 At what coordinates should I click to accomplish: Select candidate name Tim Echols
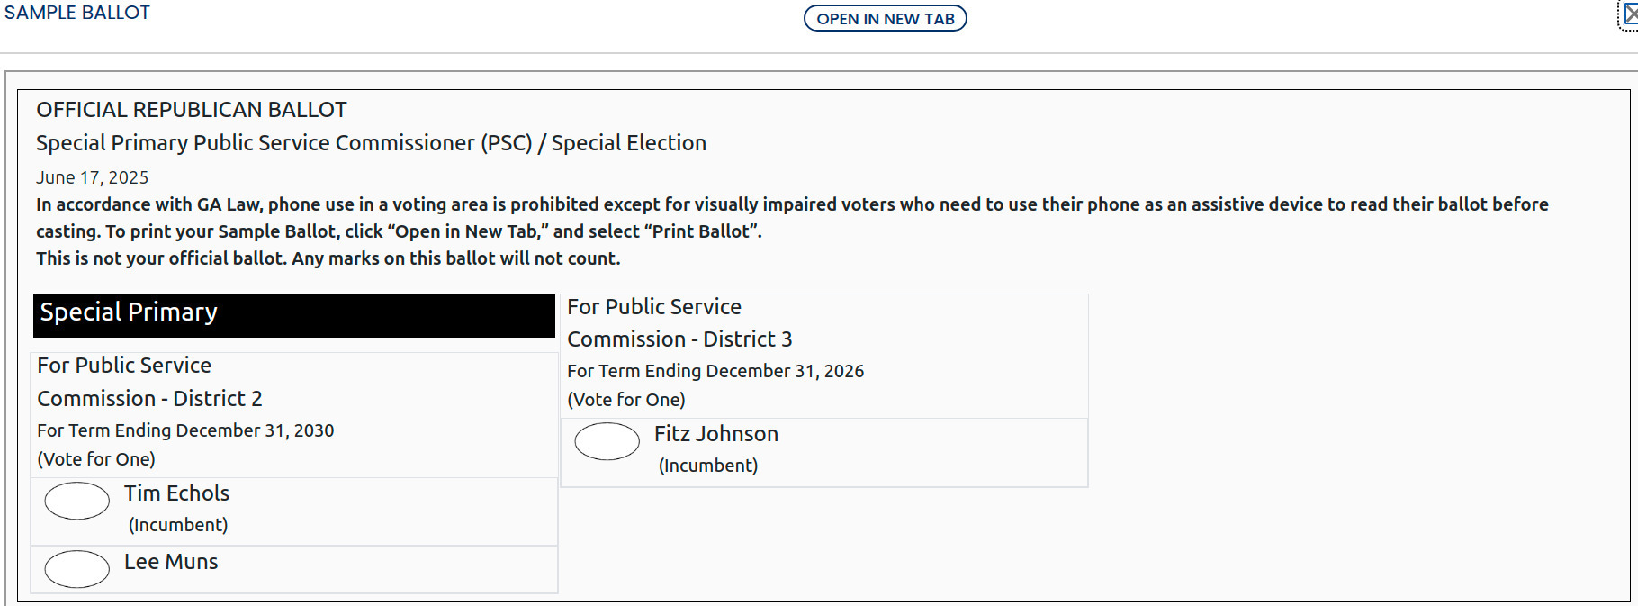(176, 493)
